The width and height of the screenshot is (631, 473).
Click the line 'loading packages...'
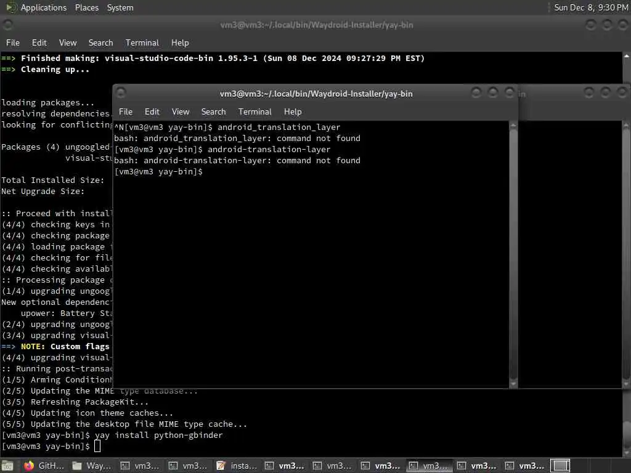tap(47, 103)
